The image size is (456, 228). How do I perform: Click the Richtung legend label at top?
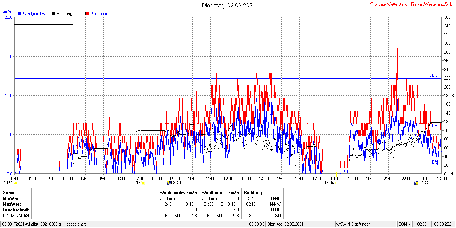[x=64, y=14]
